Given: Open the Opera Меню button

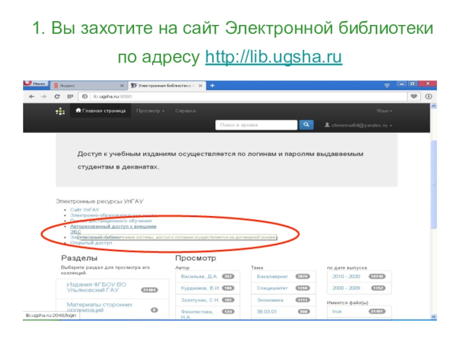Looking at the screenshot, I should [x=34, y=84].
